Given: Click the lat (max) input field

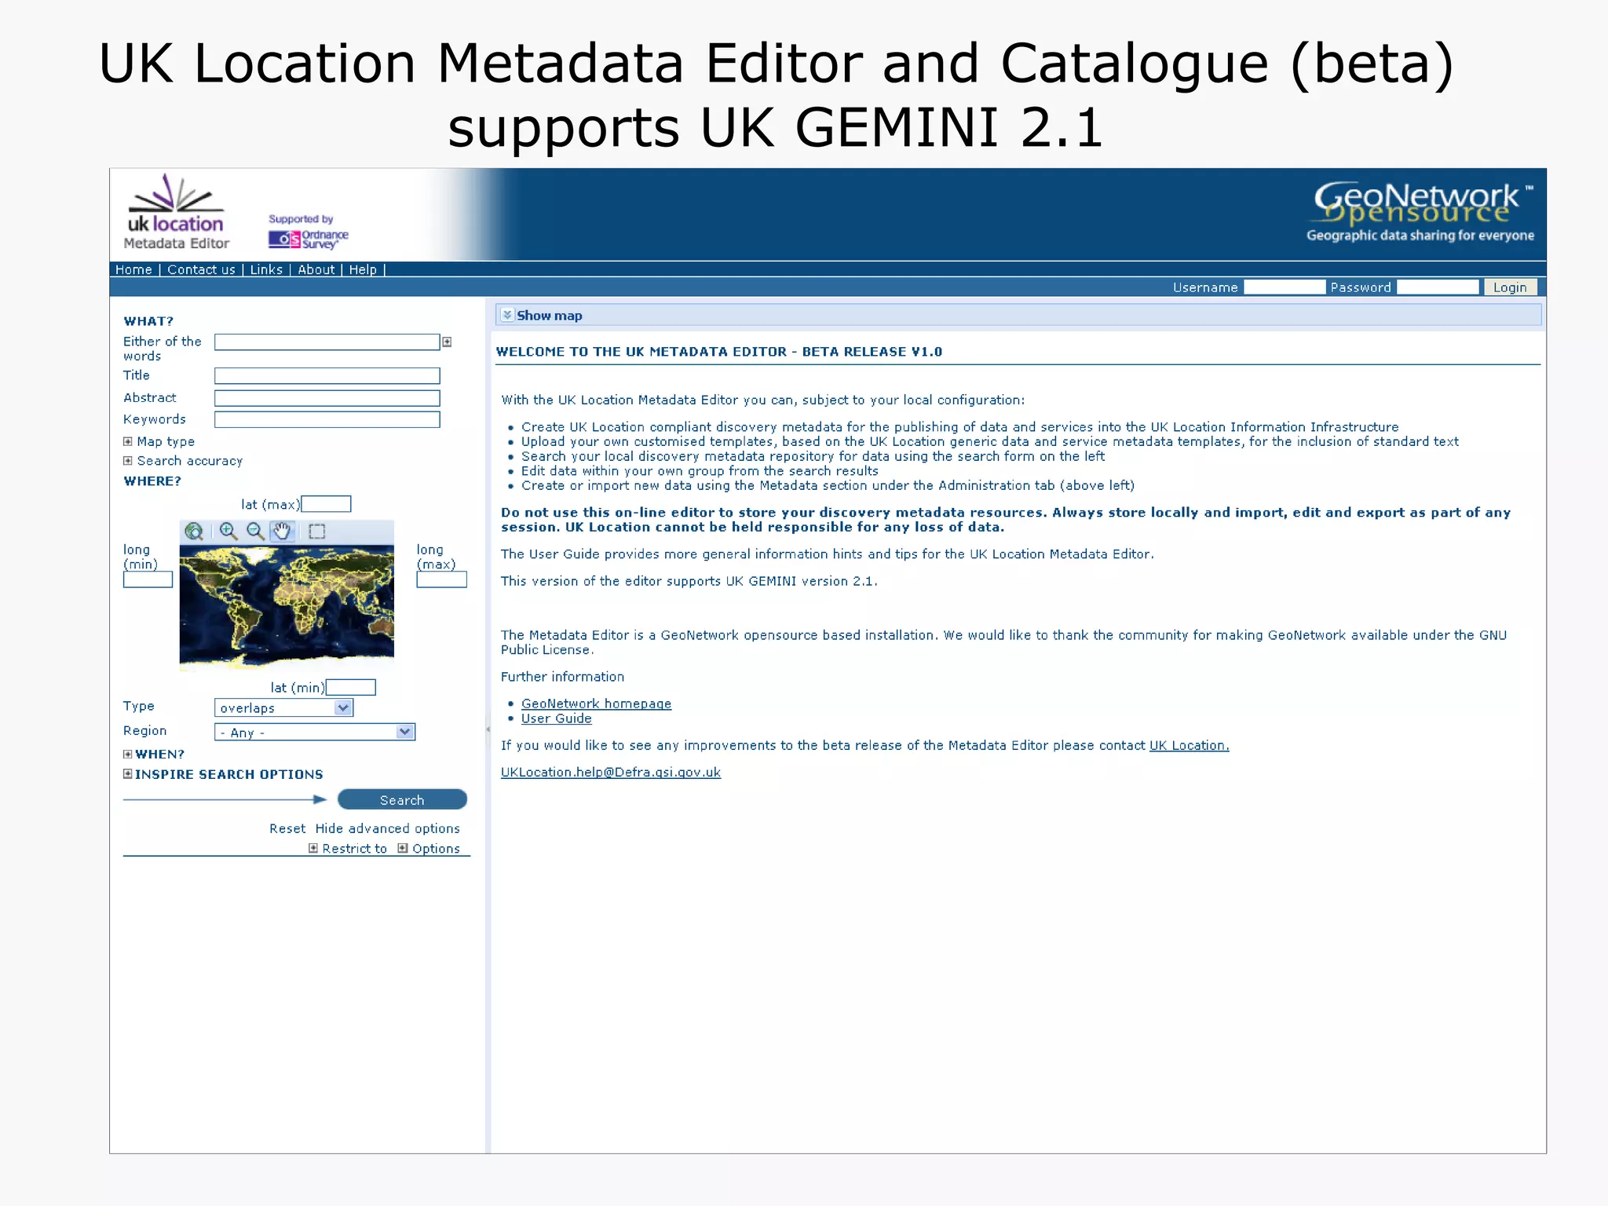Looking at the screenshot, I should tap(326, 504).
